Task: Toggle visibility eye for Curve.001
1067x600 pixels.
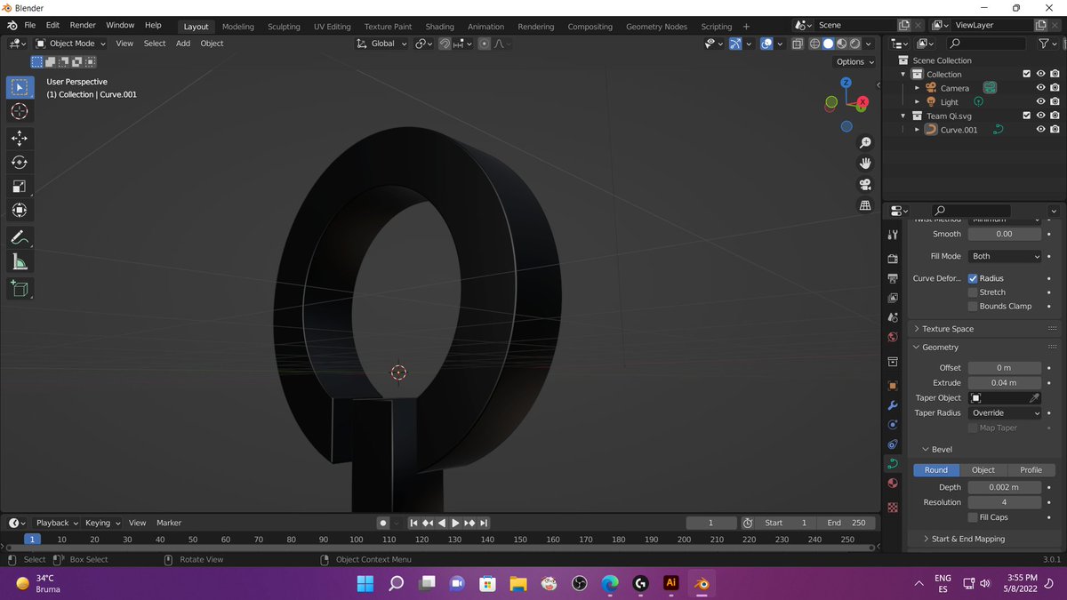Action: (x=1040, y=130)
